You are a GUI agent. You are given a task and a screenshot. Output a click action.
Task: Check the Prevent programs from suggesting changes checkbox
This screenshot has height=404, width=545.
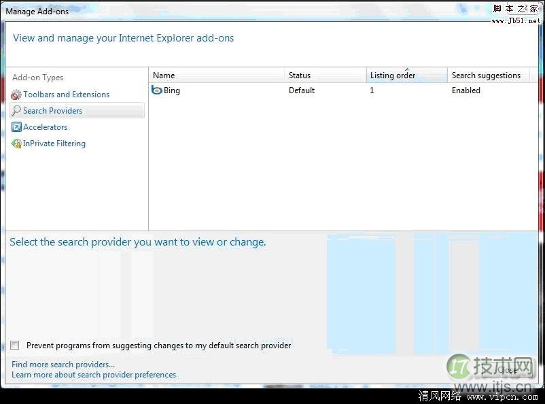click(x=14, y=345)
